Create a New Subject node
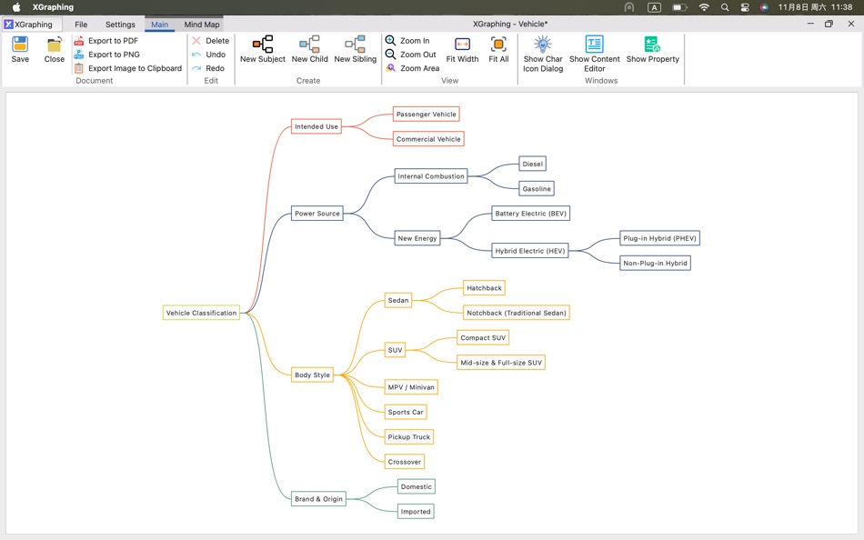The height and width of the screenshot is (540, 864). click(262, 50)
